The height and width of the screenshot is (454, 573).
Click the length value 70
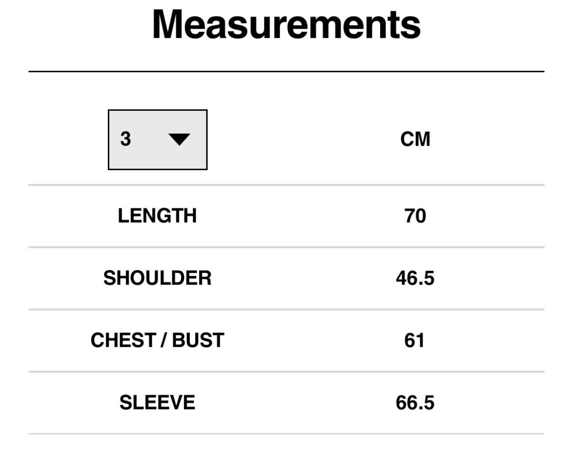[415, 216]
